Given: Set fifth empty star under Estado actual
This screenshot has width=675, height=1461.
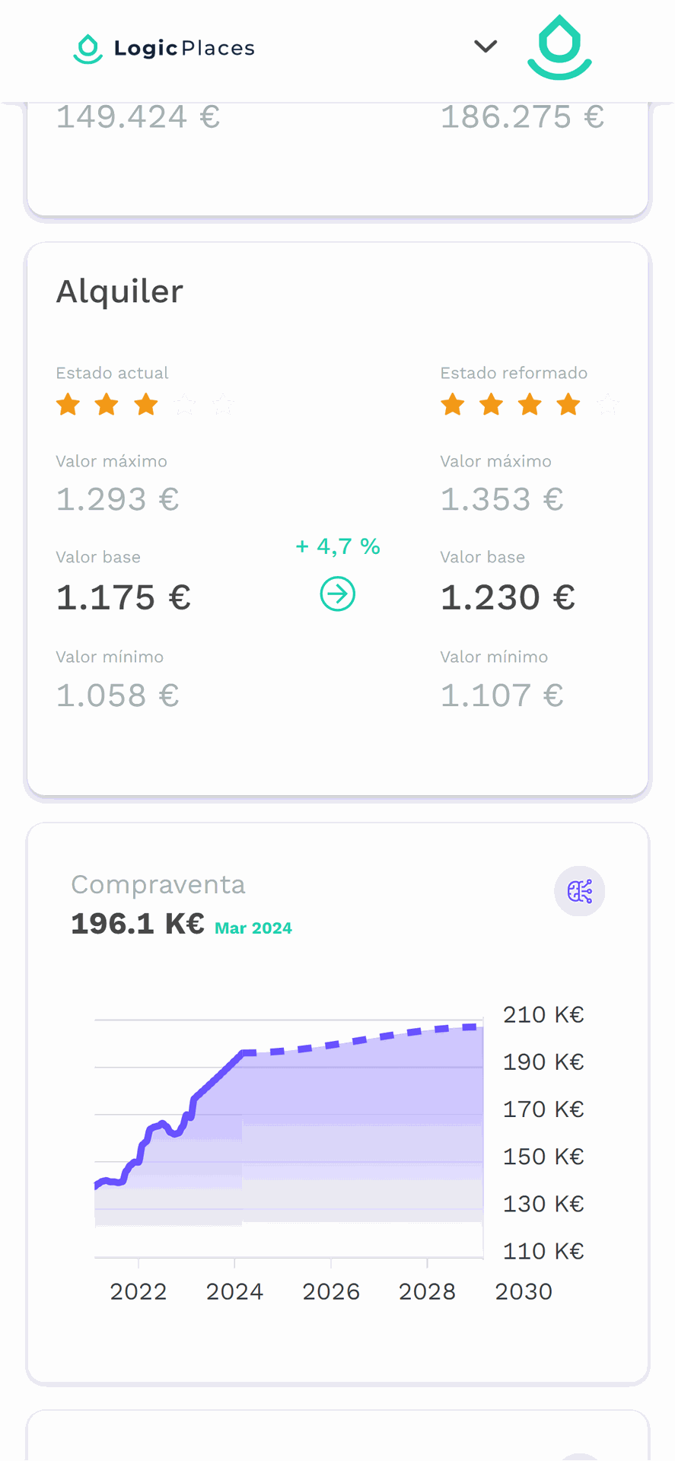Looking at the screenshot, I should coord(224,405).
